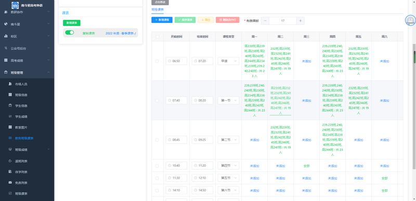The height and width of the screenshot is (201, 416).
Task: Click the 有效课时 number field showing 17
Action: pyautogui.click(x=283, y=21)
